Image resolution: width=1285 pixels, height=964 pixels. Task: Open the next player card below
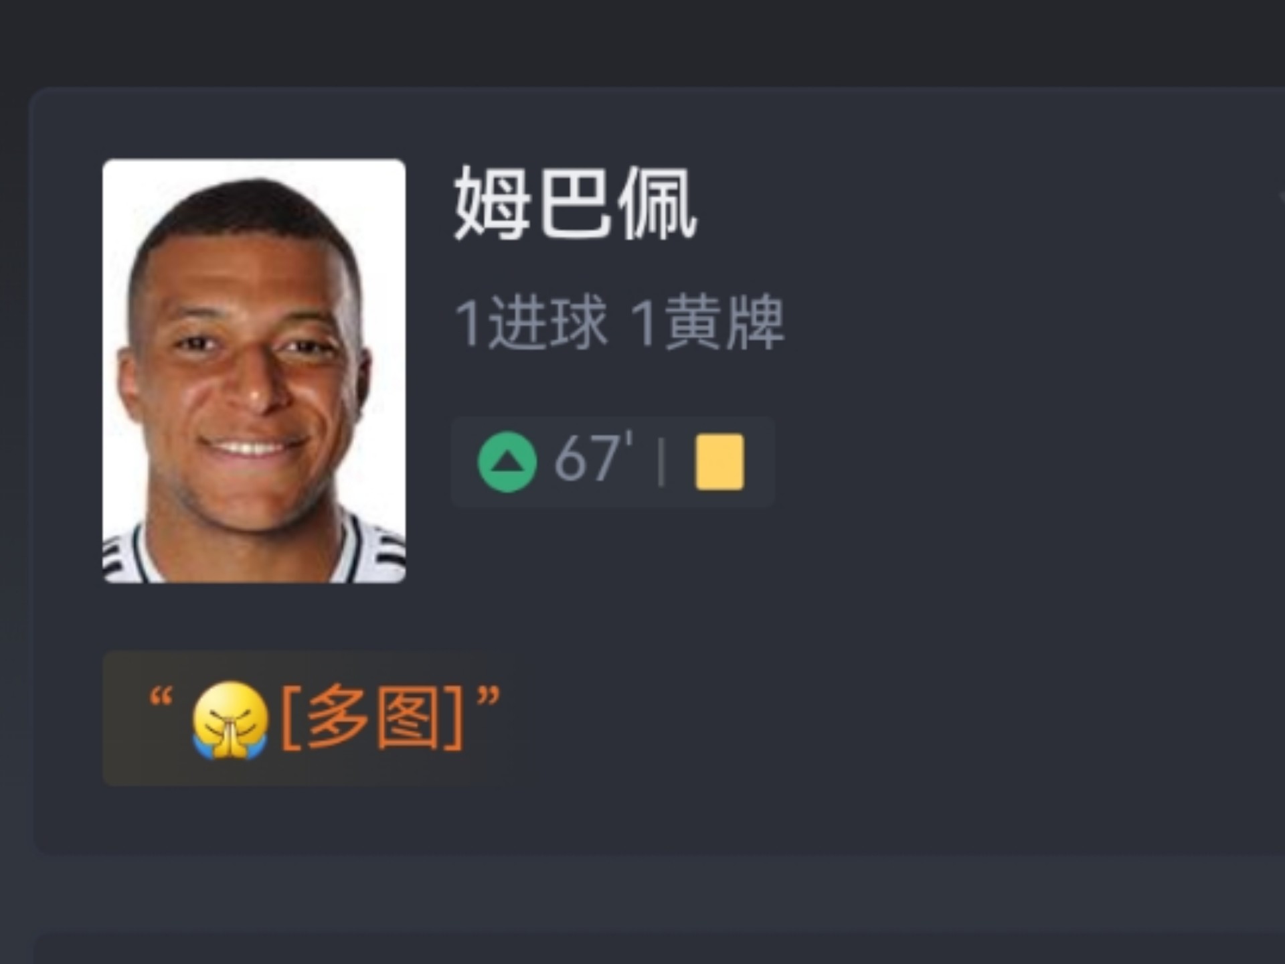pos(659,949)
